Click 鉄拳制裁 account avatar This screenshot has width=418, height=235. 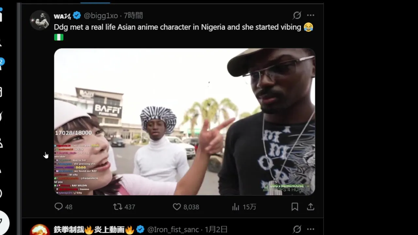point(40,230)
